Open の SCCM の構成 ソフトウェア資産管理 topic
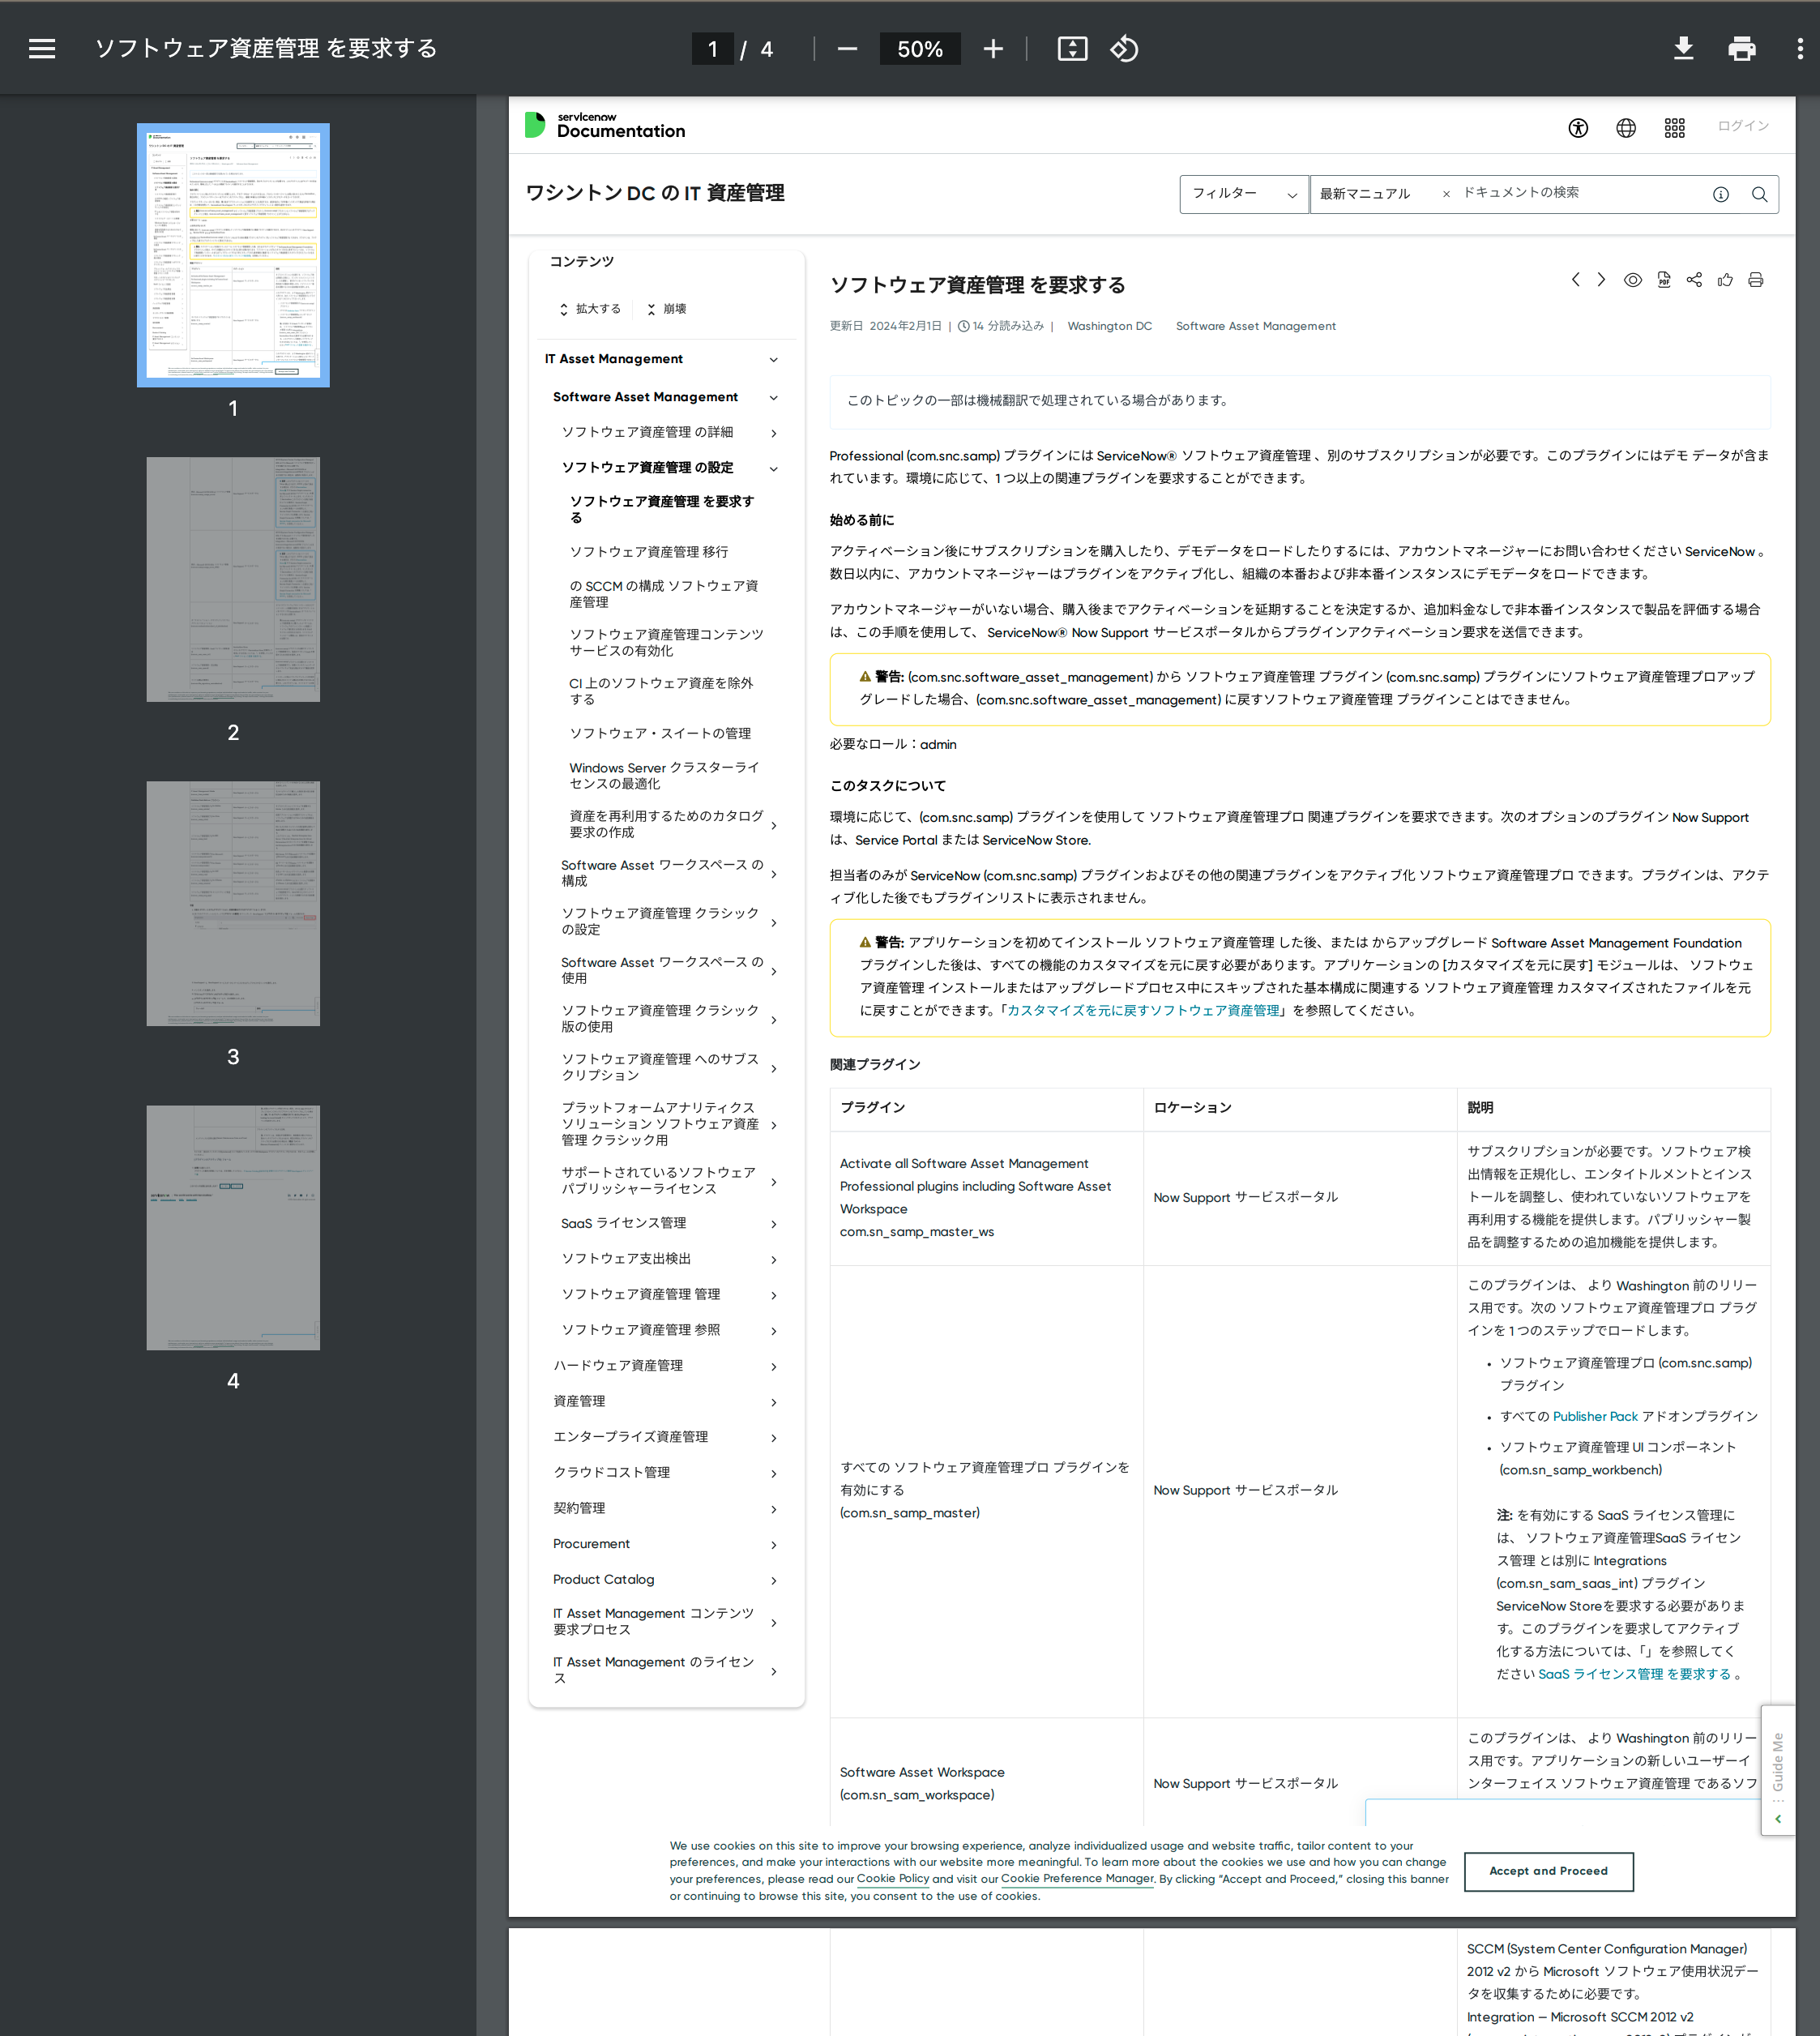This screenshot has width=1820, height=2036. 664,594
